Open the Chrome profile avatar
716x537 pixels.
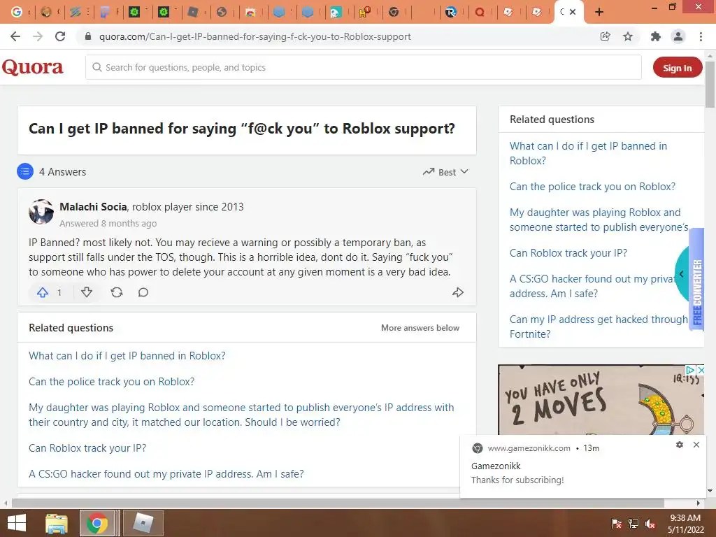point(678,36)
